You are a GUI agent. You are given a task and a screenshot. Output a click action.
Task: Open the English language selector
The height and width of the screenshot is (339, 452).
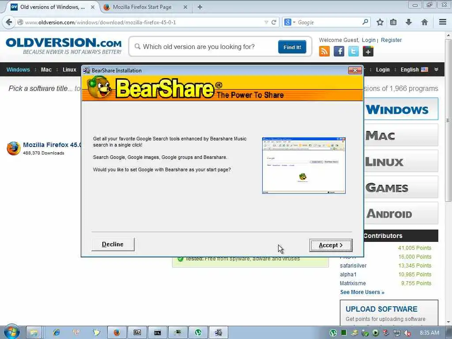414,69
